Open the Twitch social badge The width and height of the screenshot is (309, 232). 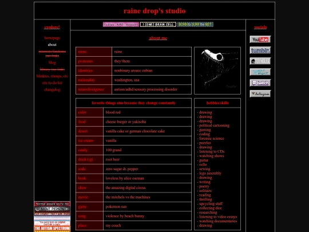[x=260, y=83]
